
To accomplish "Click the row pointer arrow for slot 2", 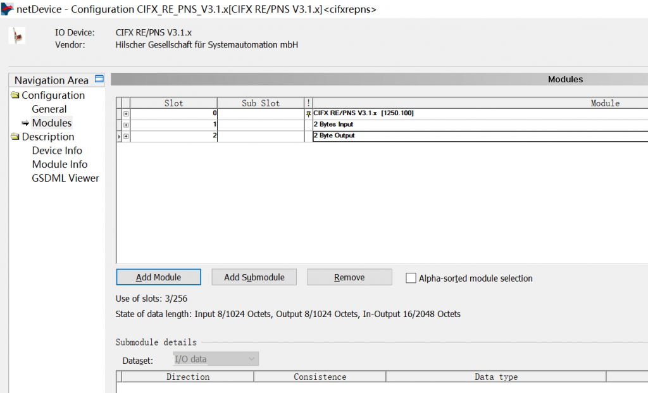I will click(x=119, y=136).
